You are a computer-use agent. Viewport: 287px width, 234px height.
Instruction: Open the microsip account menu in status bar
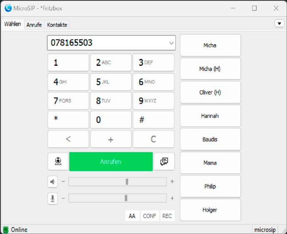[265, 229]
